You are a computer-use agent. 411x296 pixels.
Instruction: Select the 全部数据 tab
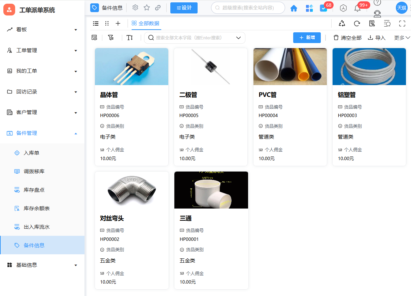pyautogui.click(x=145, y=23)
